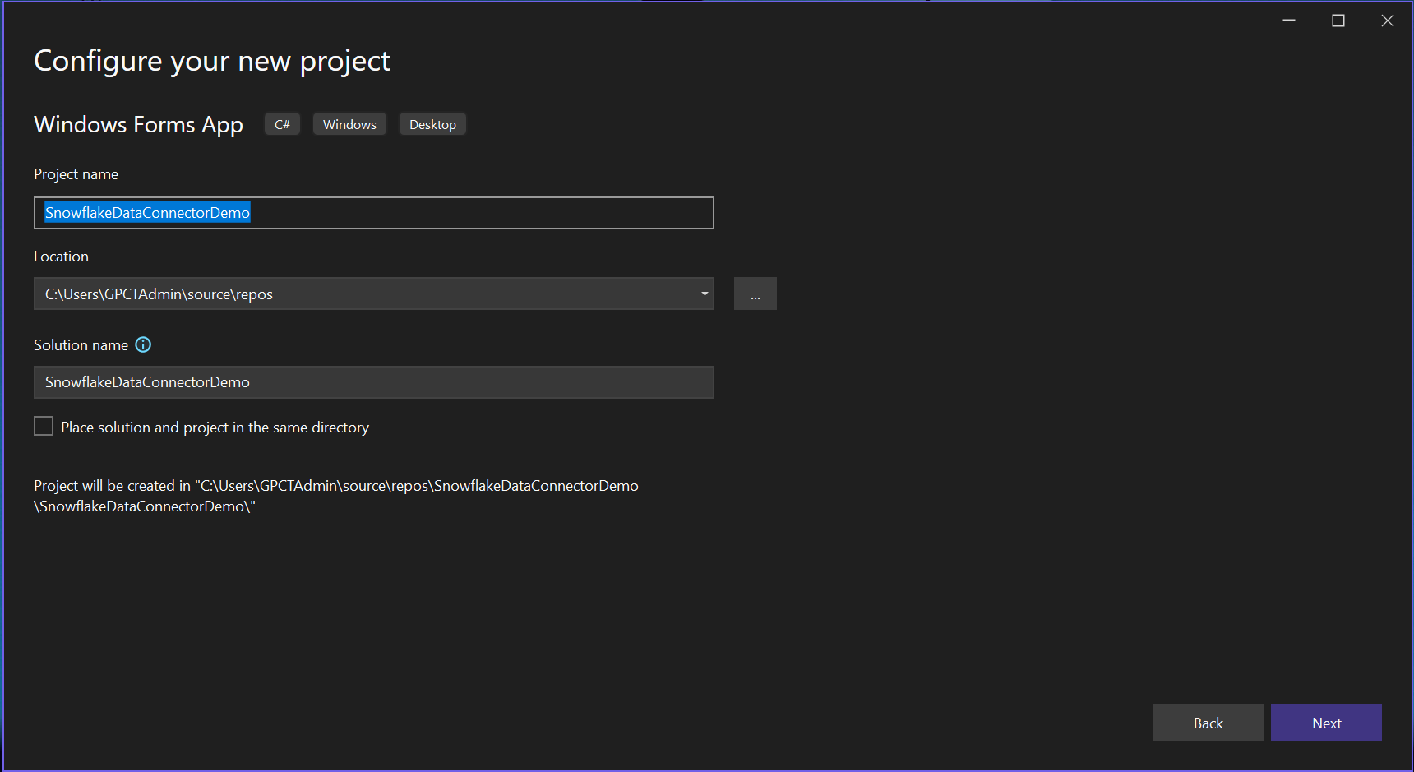The image size is (1414, 772).
Task: Click the Desktop tag label
Action: coord(432,124)
